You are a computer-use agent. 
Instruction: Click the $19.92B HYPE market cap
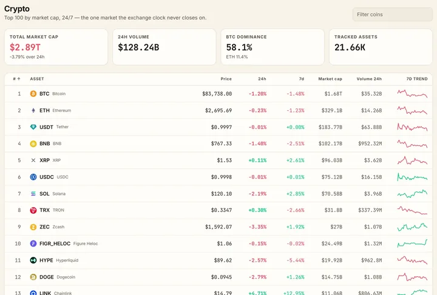tap(332, 260)
